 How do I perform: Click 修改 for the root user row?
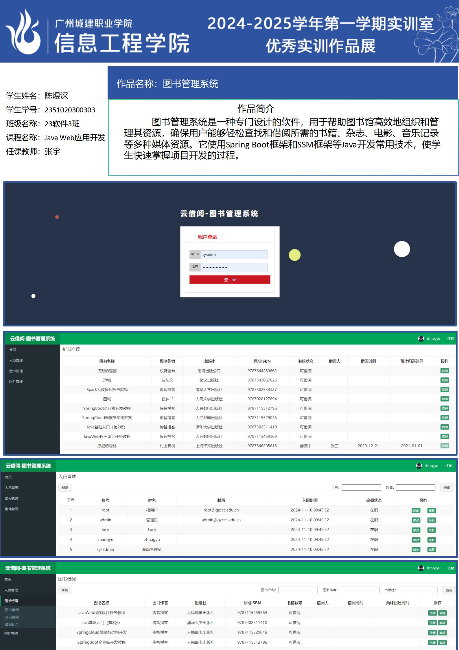point(416,510)
